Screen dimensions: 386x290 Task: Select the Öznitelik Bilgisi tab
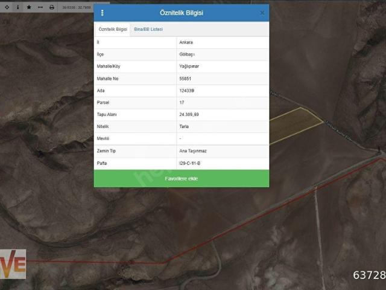pyautogui.click(x=113, y=29)
